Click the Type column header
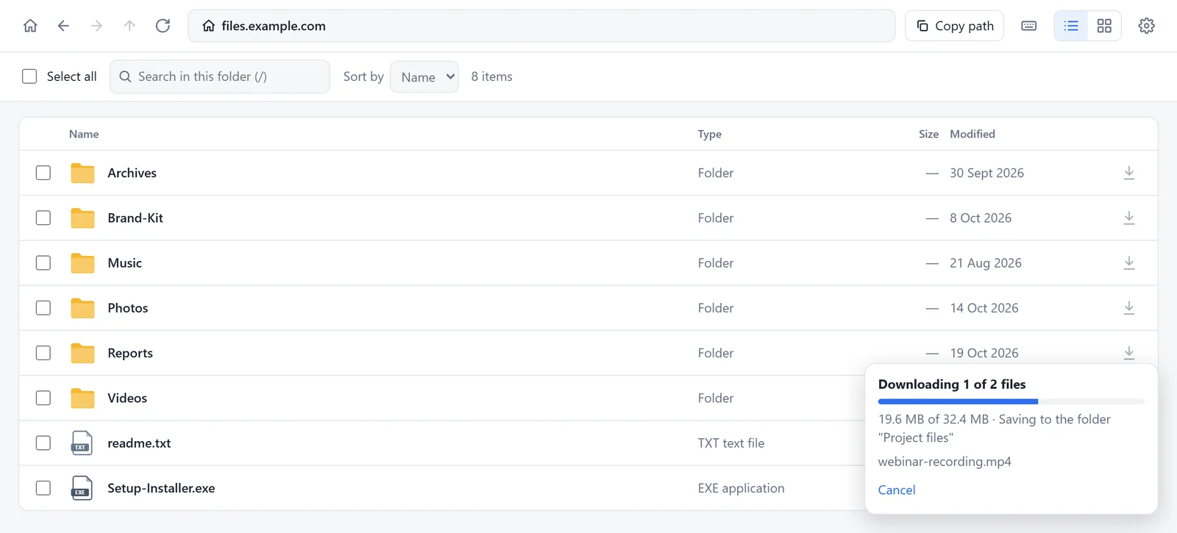Image resolution: width=1177 pixels, height=533 pixels. (710, 134)
